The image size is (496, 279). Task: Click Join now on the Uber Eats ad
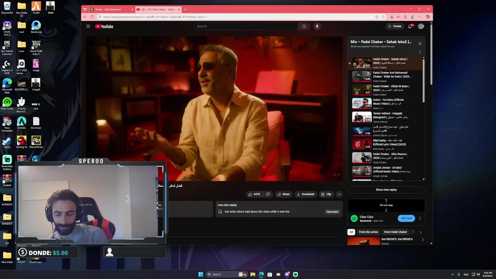tap(406, 218)
